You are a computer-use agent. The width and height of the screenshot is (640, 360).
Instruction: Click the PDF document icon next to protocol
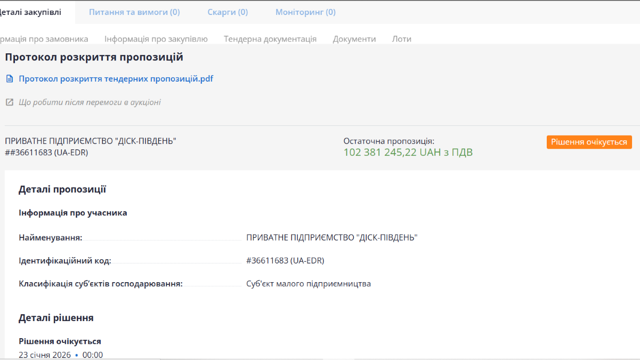[x=9, y=79]
